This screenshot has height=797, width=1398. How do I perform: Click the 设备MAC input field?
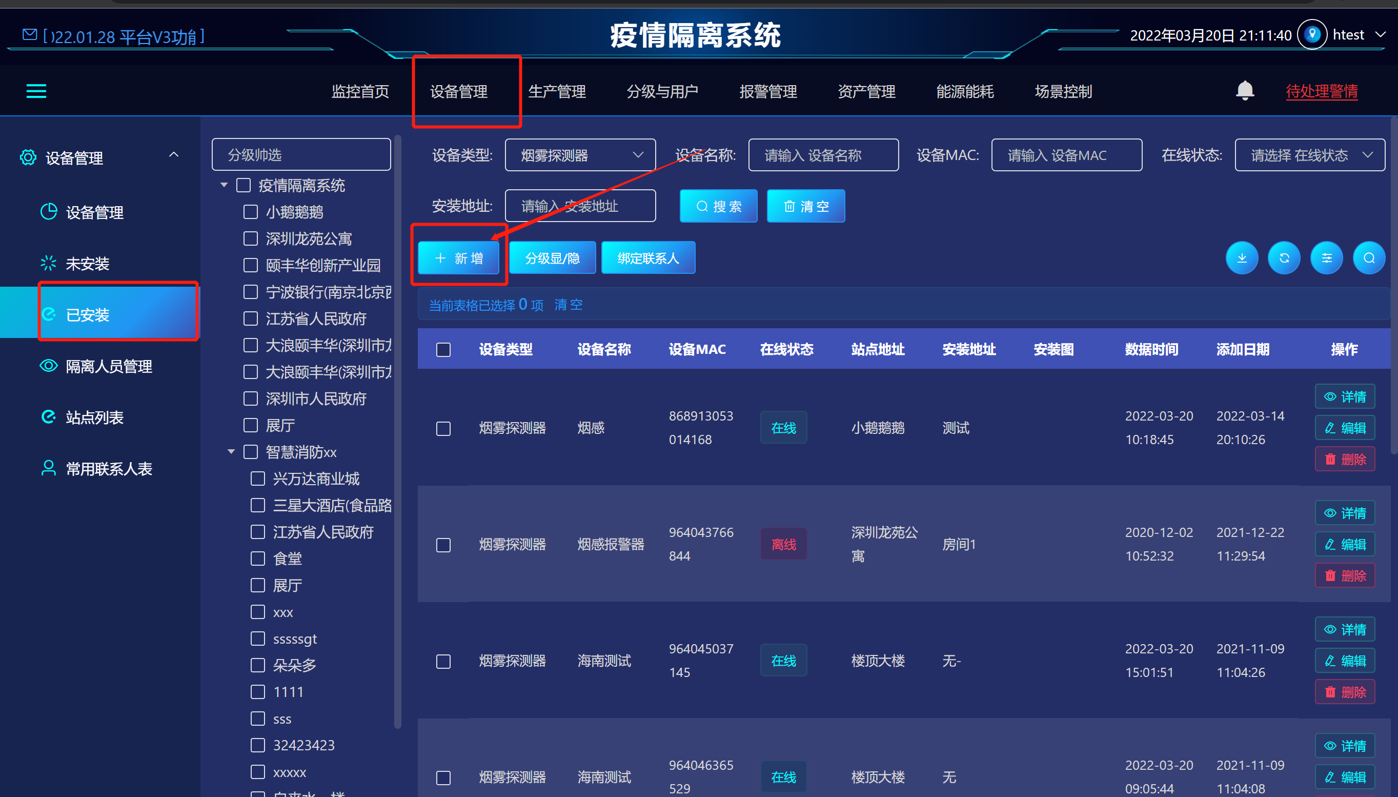coord(1066,155)
